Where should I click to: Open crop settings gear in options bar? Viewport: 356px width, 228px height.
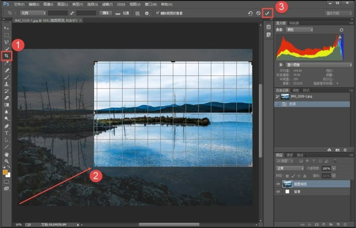(x=147, y=13)
